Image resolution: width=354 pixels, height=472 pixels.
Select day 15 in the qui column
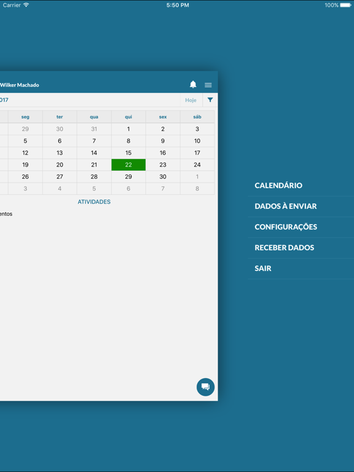[x=128, y=153]
